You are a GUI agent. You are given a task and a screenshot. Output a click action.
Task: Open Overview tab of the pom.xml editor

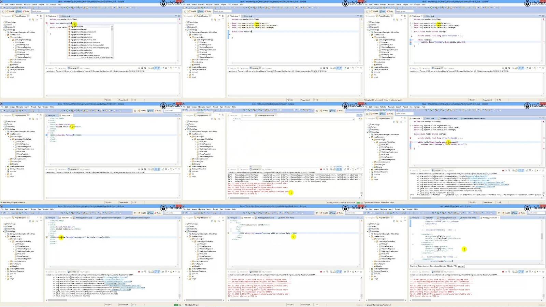(x=413, y=266)
